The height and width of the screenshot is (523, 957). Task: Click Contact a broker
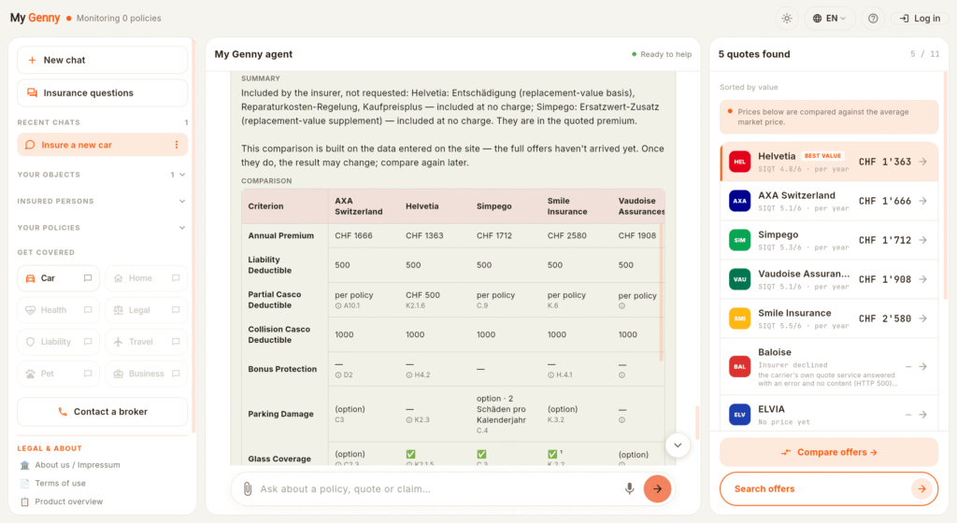(x=103, y=412)
